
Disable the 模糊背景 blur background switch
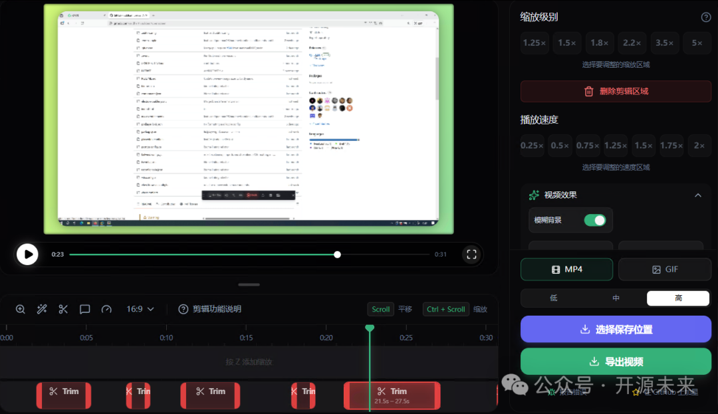595,220
